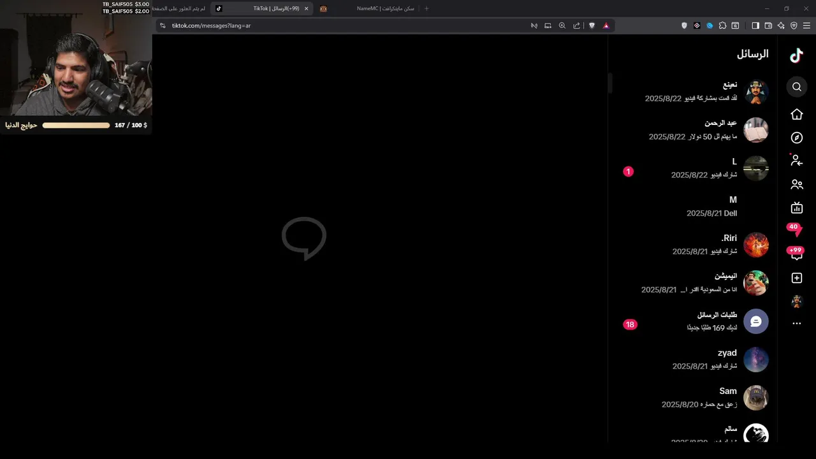Click the blue round extension icon
This screenshot has width=816, height=459.
coord(710,25)
